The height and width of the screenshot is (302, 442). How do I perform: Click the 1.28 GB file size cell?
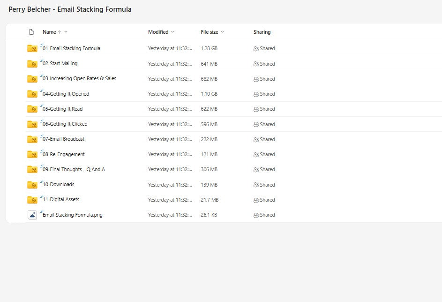click(209, 48)
